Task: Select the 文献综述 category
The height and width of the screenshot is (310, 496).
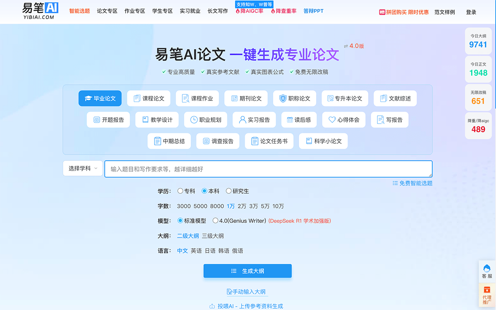Action: pyautogui.click(x=395, y=98)
